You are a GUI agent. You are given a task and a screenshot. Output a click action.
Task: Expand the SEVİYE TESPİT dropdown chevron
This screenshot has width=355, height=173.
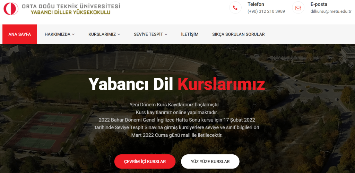point(166,35)
